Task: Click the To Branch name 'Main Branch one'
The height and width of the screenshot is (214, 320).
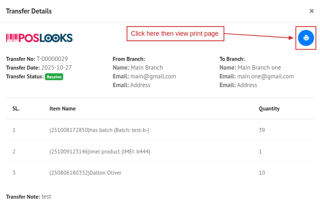Action: point(259,68)
